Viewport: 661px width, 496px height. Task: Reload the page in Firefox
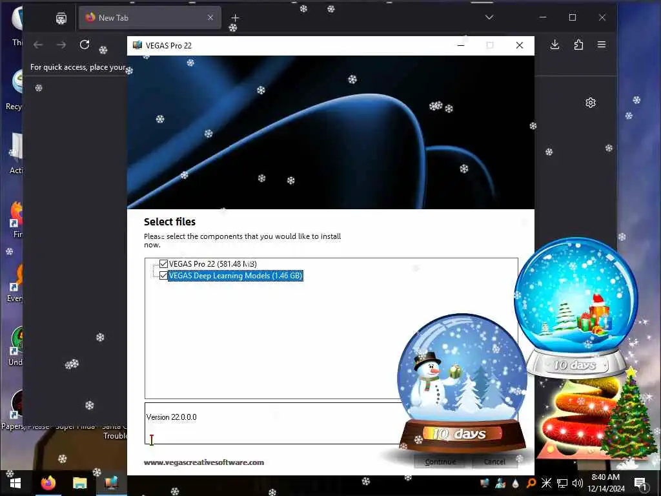[85, 45]
